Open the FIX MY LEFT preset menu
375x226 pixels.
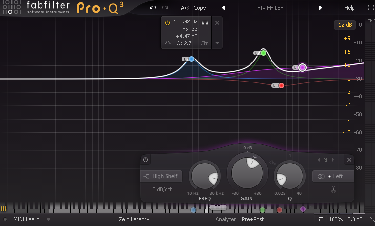(271, 8)
